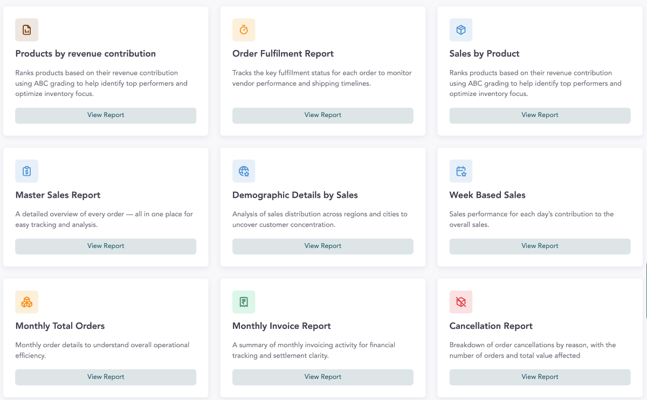Click the Products by revenue contribution bar chart icon
647x400 pixels.
(26, 30)
